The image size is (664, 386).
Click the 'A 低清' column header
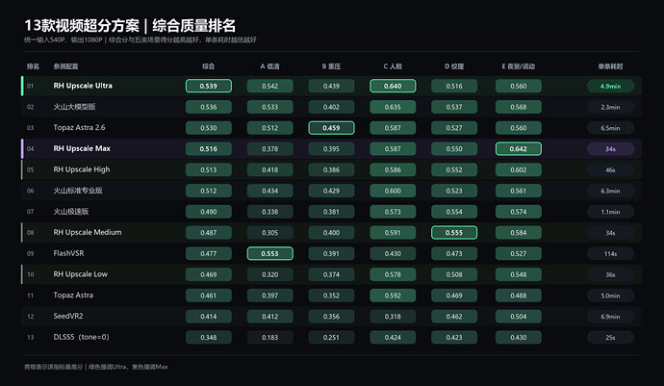tap(269, 66)
